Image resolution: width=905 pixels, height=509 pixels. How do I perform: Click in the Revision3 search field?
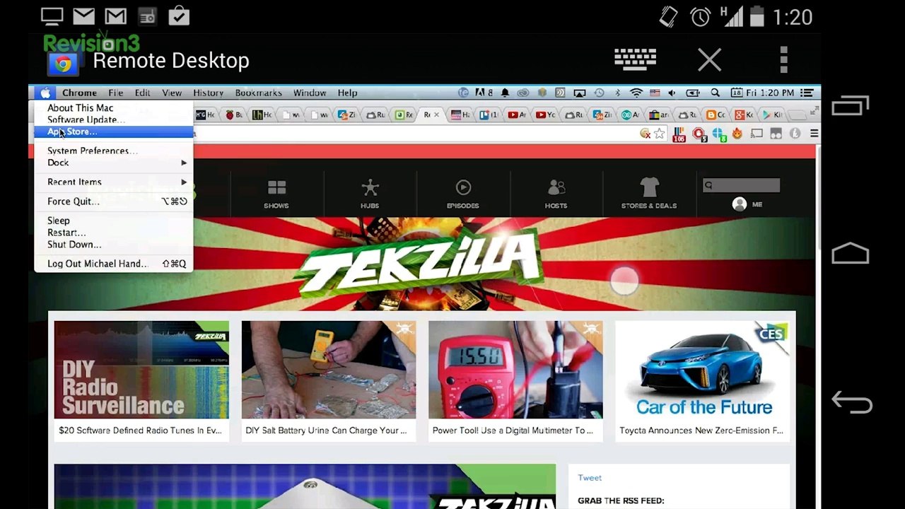(x=741, y=185)
